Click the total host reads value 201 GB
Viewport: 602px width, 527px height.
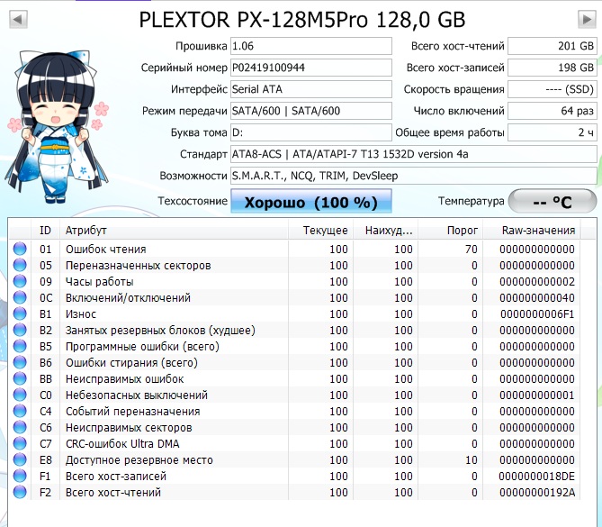553,46
